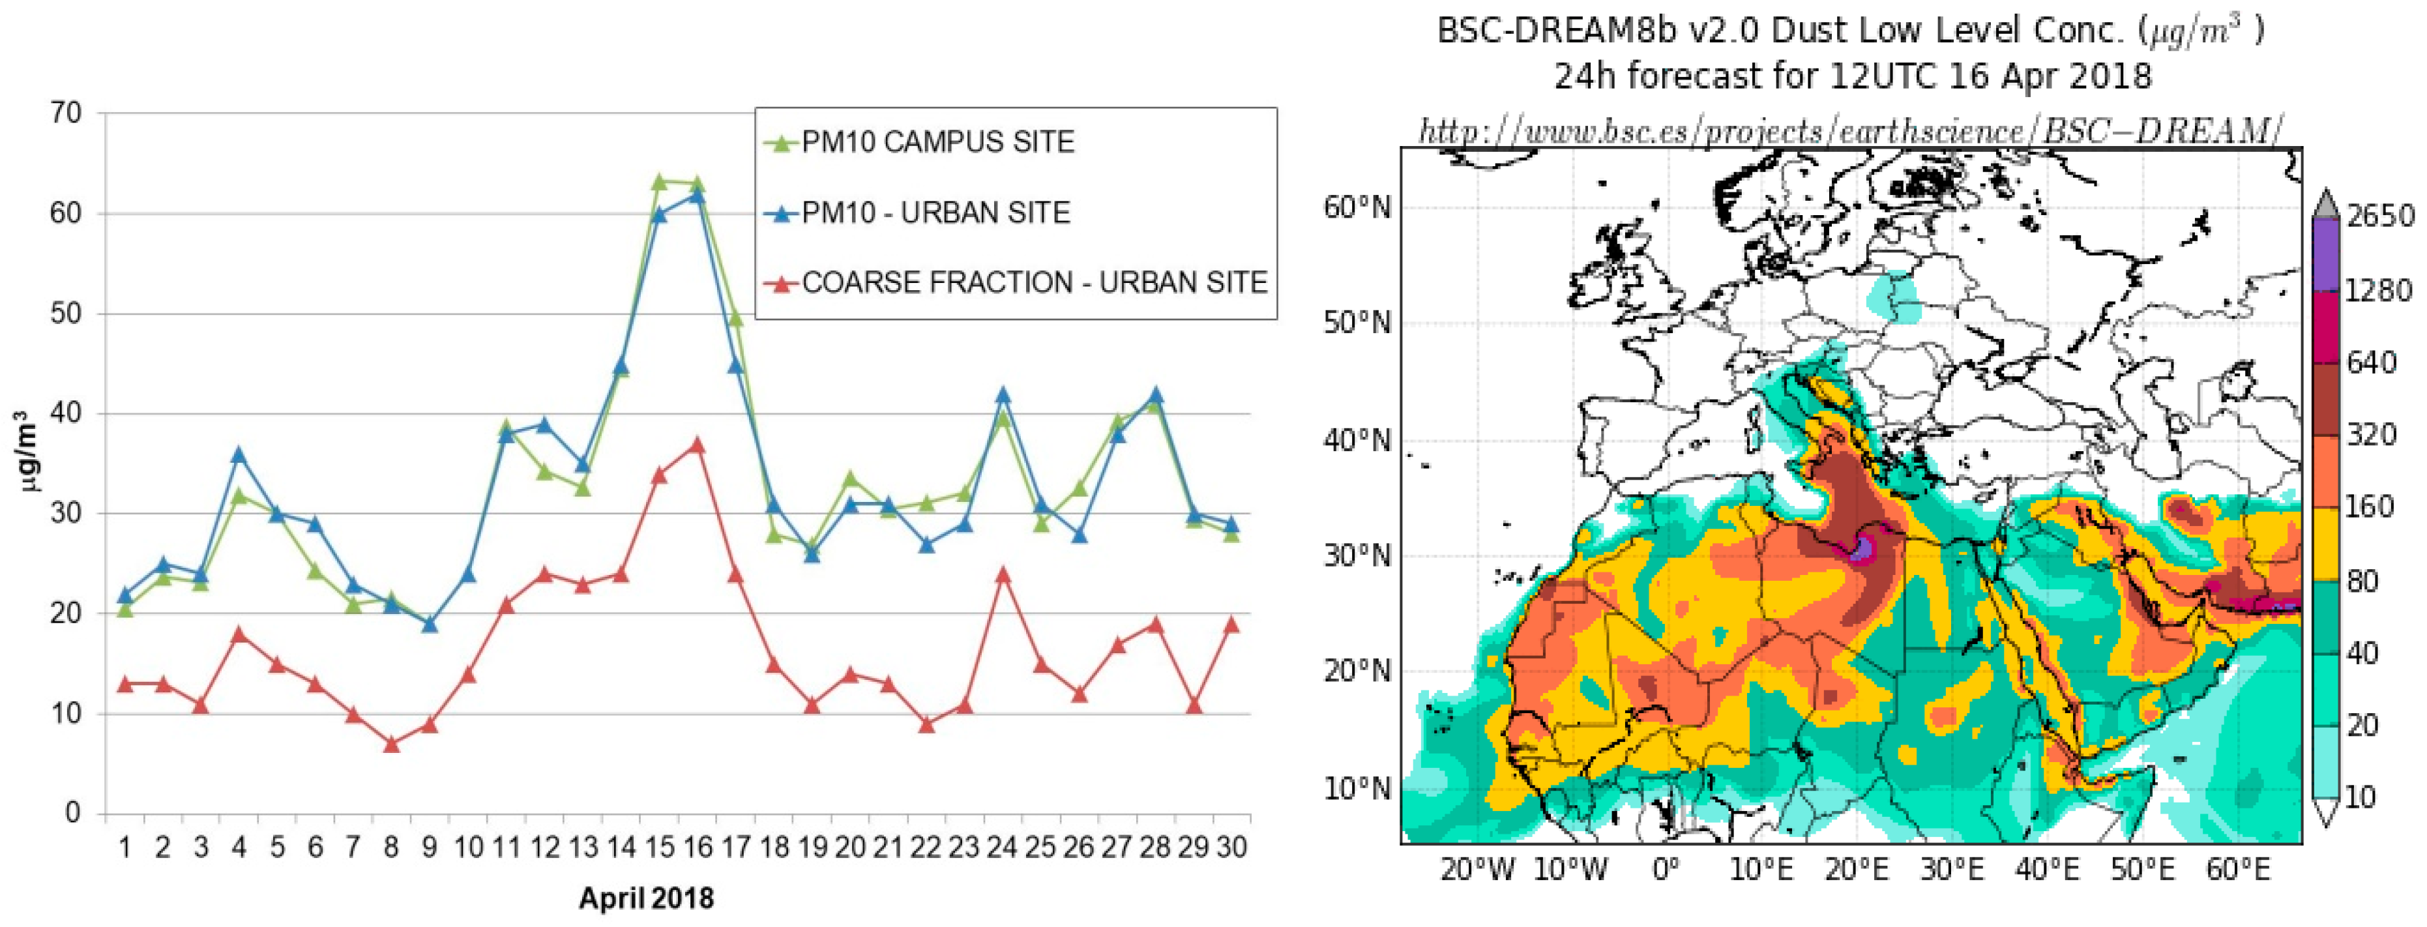
Task: Click the PM10 CAMPUS SITE legend entry
Action: (x=937, y=142)
